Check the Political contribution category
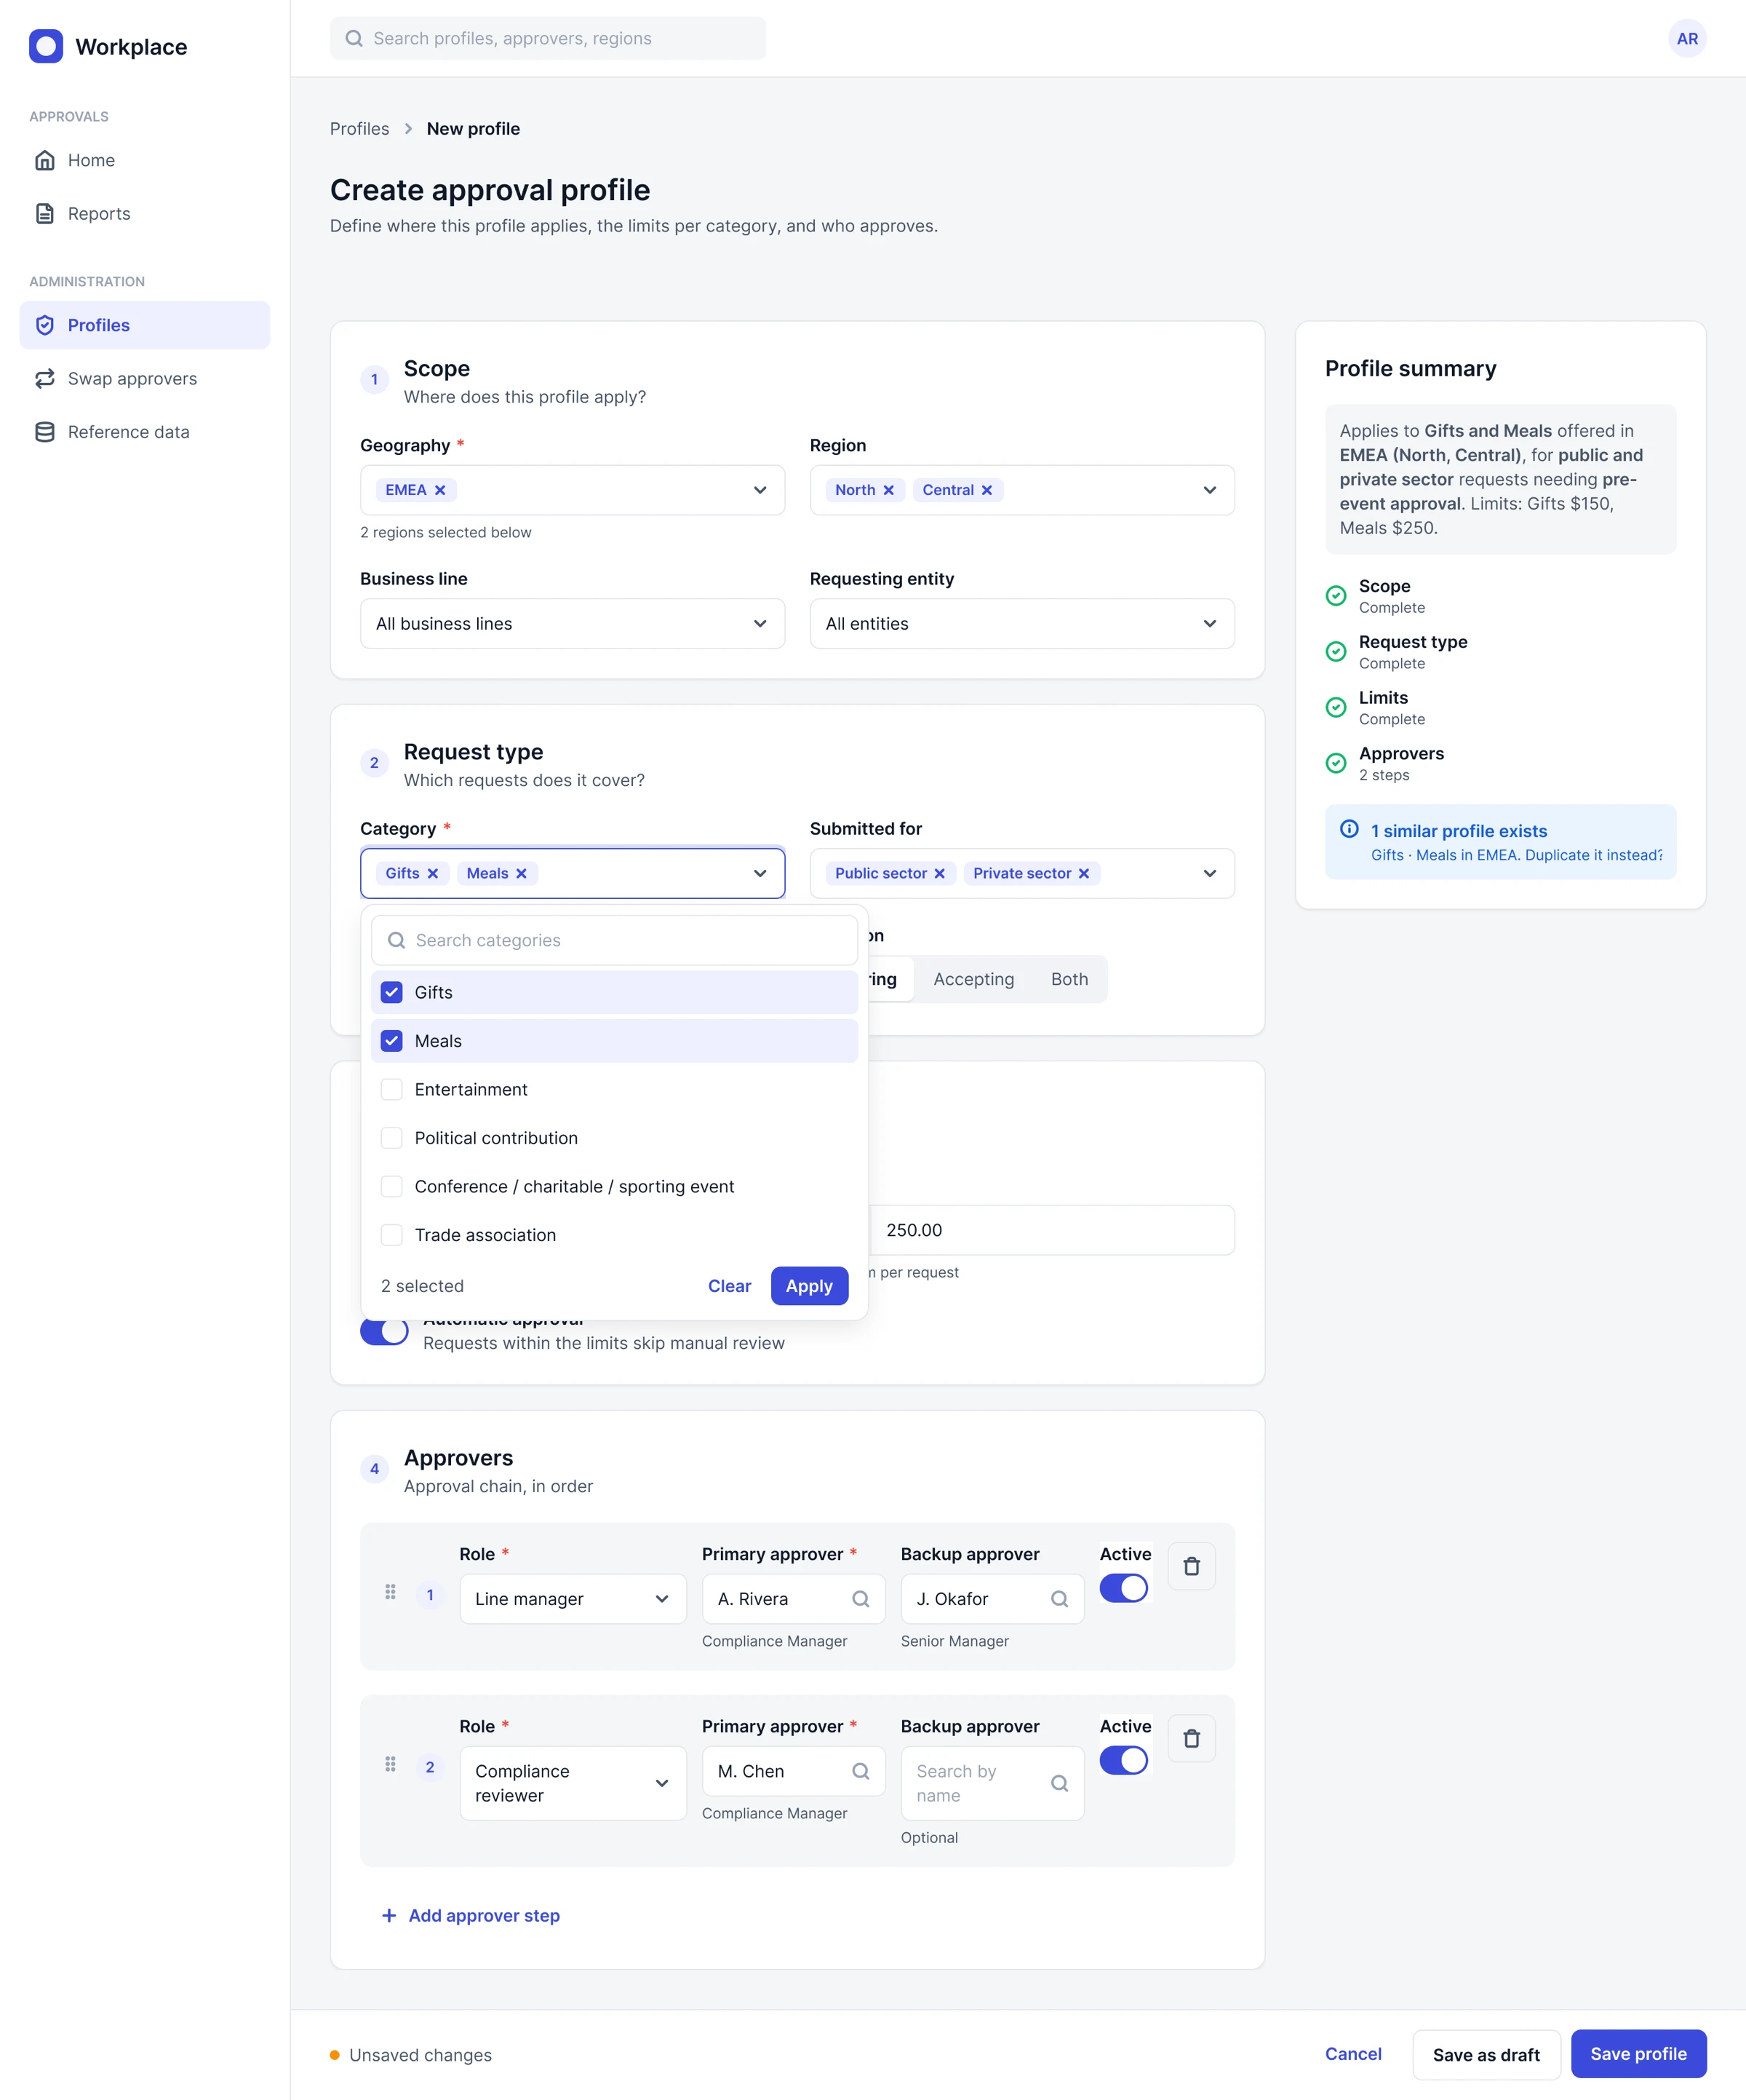Screen dimensions: 1746x2100 coord(392,1138)
